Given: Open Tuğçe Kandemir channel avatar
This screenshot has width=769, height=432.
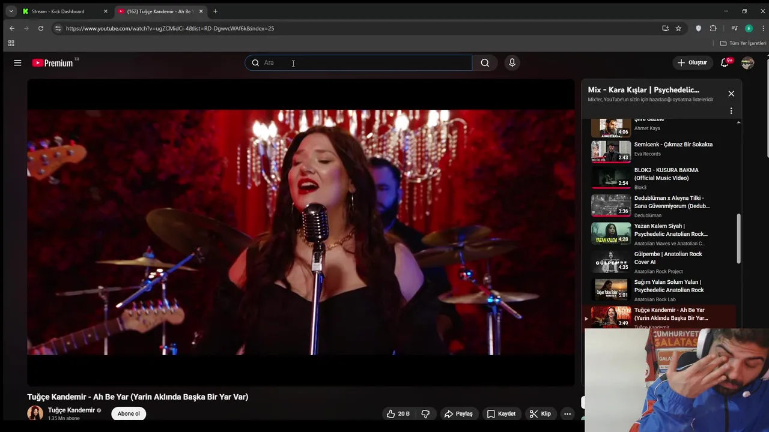Looking at the screenshot, I should pyautogui.click(x=35, y=413).
